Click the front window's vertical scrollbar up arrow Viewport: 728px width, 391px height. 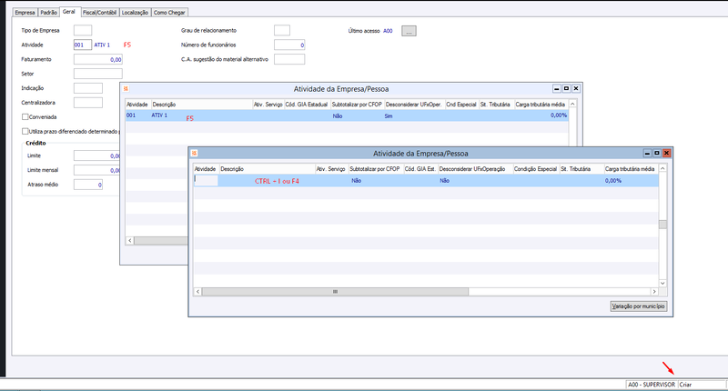663,168
